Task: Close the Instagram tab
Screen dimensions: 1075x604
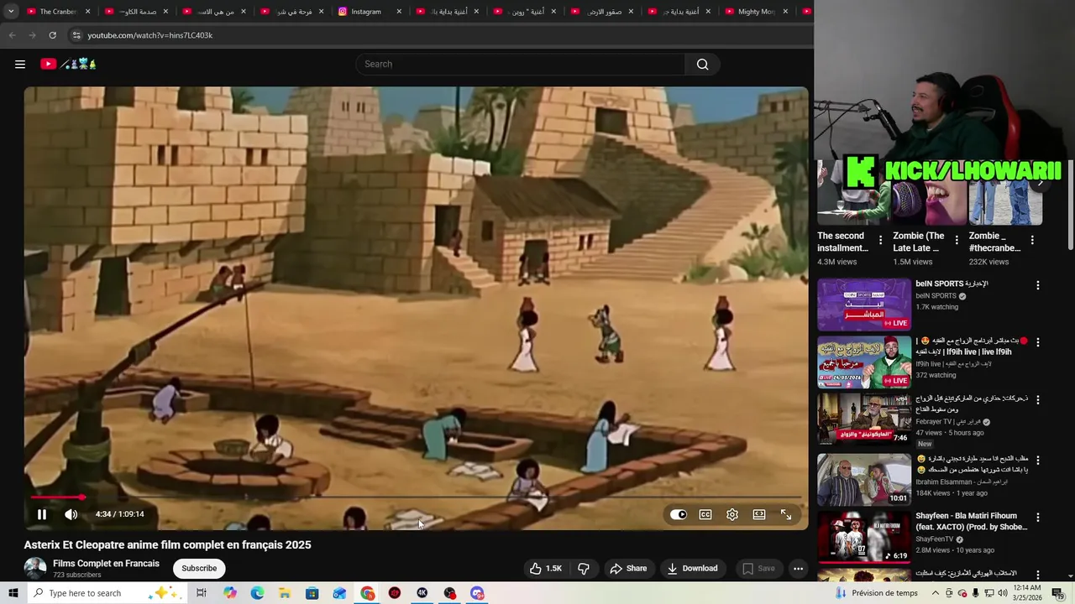Action: point(399,12)
